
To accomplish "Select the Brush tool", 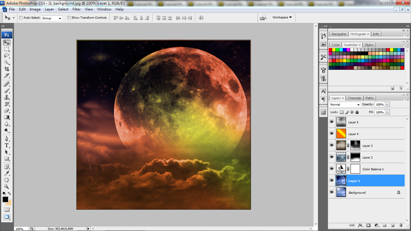I will pos(7,91).
